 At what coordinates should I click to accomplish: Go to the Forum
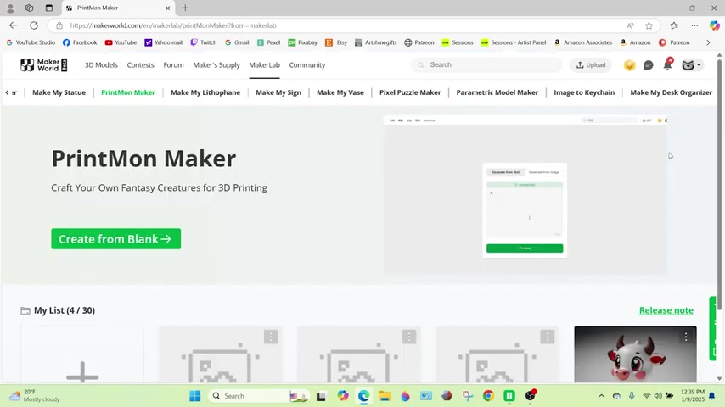(x=173, y=65)
